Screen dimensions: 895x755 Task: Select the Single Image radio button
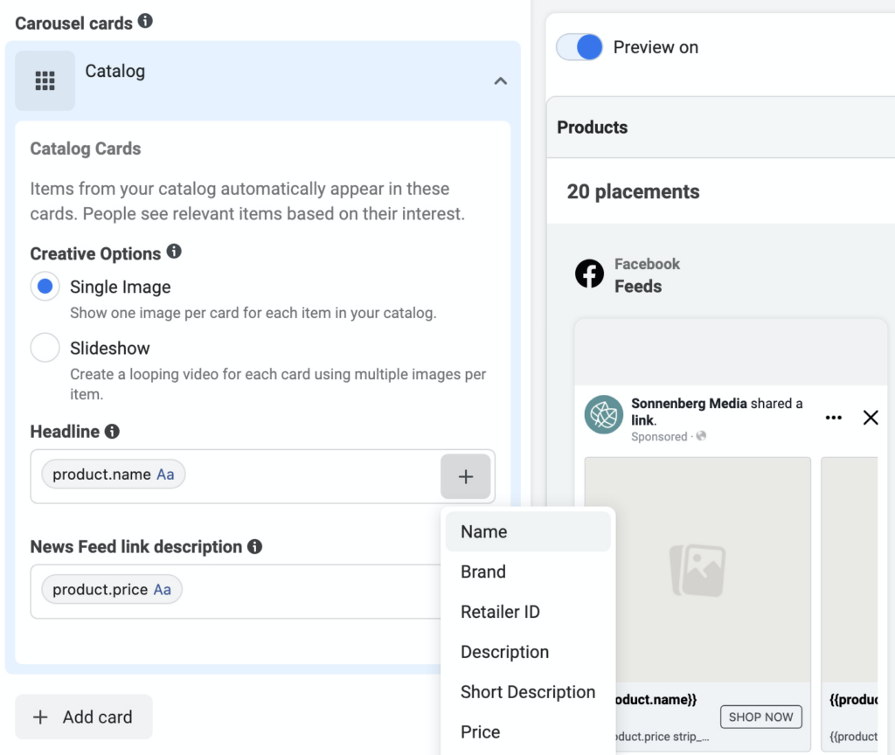[x=45, y=286]
